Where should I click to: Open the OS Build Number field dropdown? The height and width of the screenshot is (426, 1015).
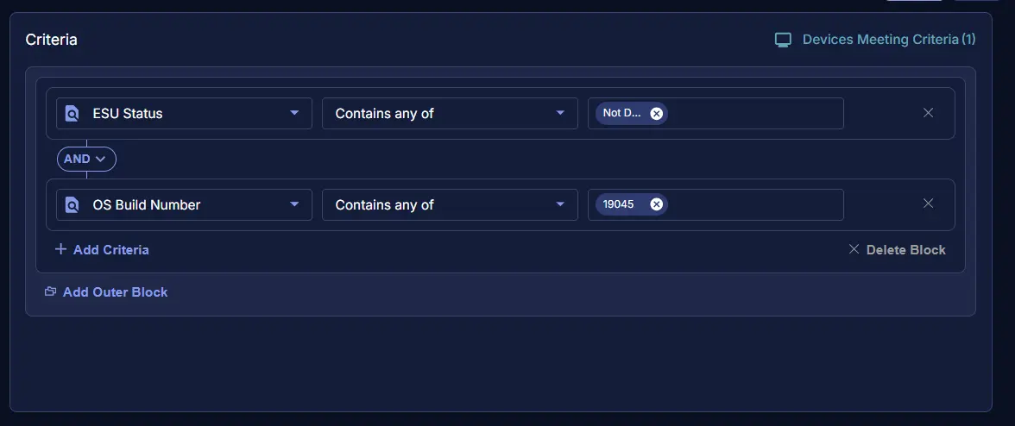[x=294, y=204]
